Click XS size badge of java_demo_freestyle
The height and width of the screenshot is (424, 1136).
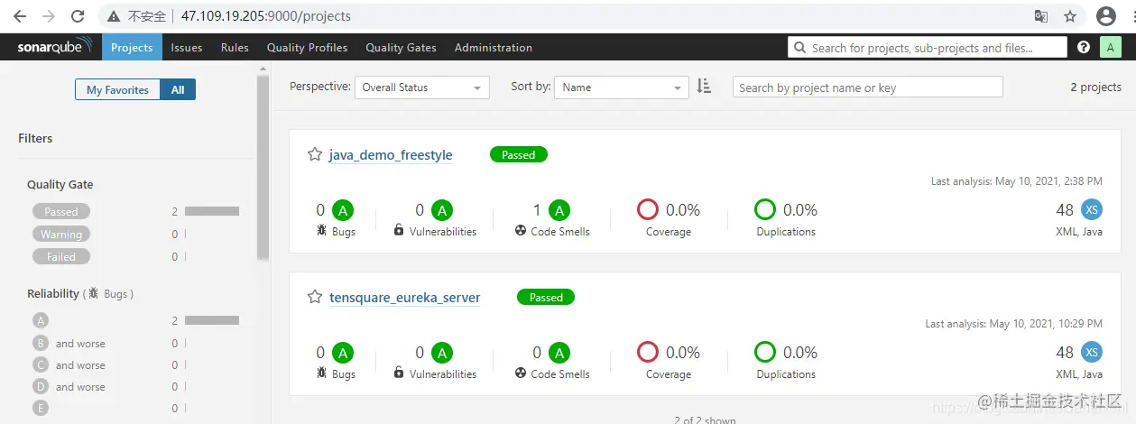1092,209
